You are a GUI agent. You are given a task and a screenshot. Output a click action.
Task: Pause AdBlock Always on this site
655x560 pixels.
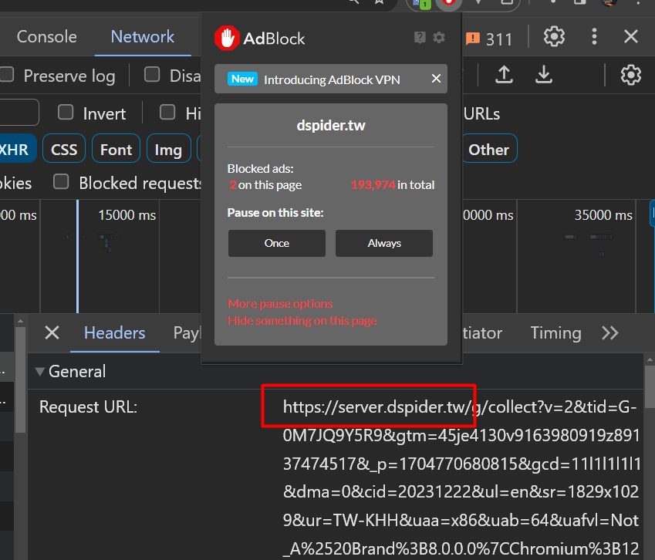point(384,243)
